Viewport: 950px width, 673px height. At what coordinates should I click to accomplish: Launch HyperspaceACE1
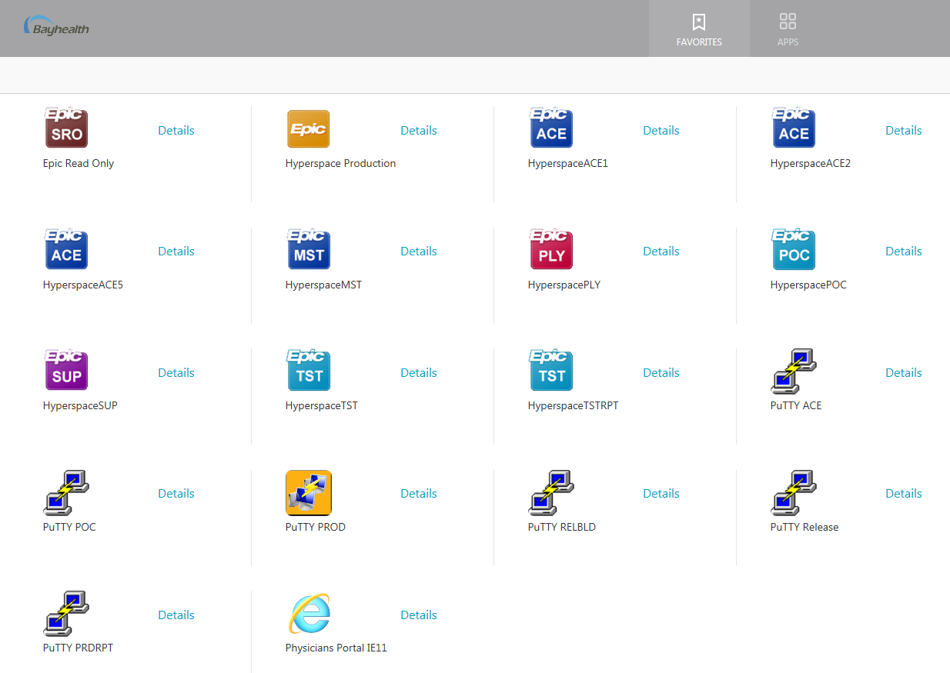coord(551,128)
